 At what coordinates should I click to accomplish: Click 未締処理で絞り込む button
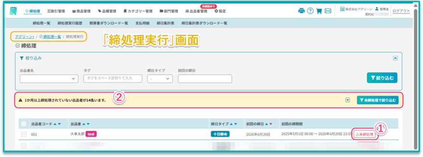coord(378,100)
